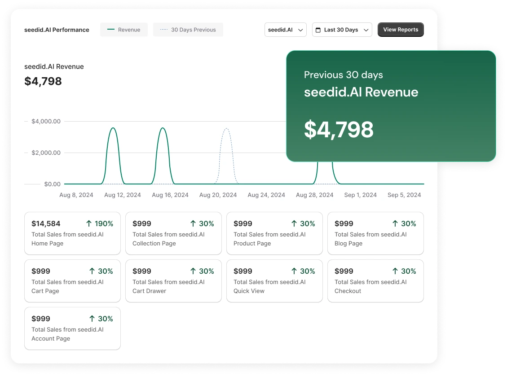This screenshot has height=376, width=507.
Task: Click the $4,798 revenue total on the left
Action: [43, 81]
